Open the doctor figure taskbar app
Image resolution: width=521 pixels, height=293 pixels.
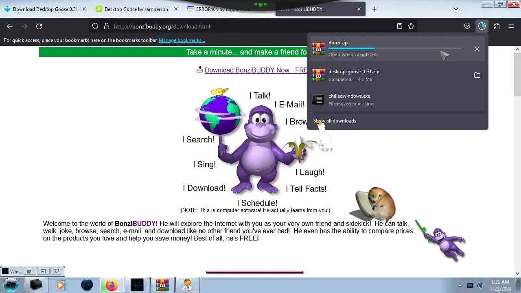[187, 285]
